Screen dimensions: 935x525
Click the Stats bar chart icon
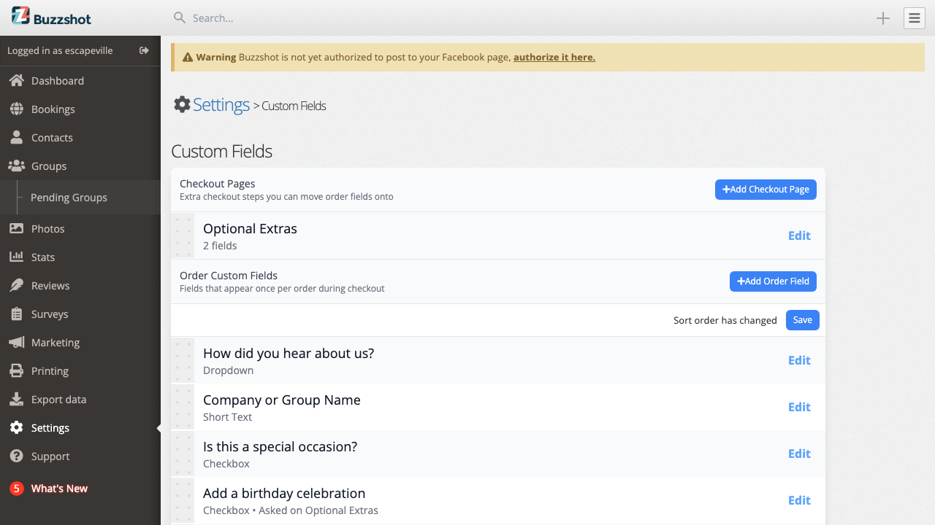(x=16, y=257)
